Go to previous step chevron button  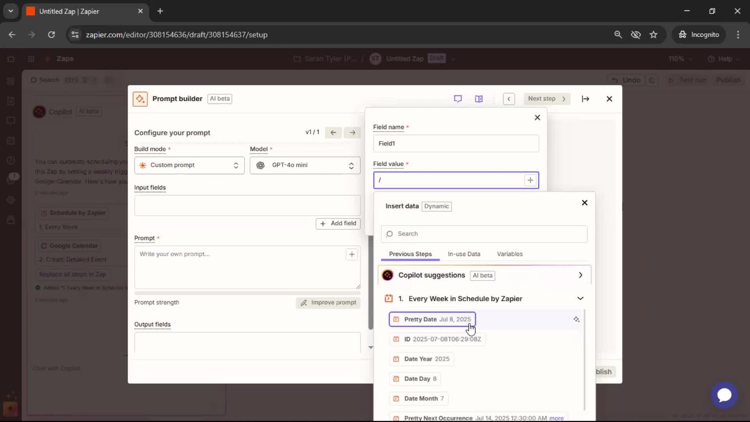coord(509,99)
